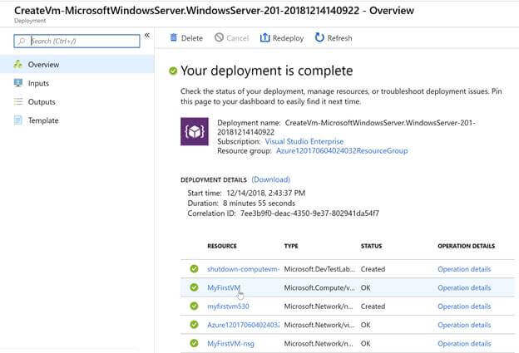
Task: Open the Visual Studio Enterprise subscription link
Action: pos(304,141)
